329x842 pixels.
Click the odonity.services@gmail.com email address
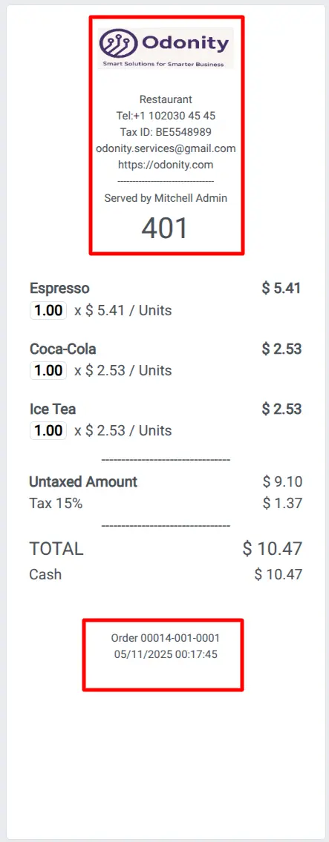(166, 149)
